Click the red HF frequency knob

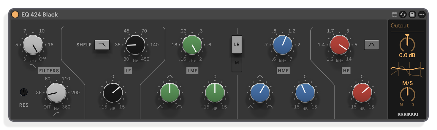pos(339,45)
